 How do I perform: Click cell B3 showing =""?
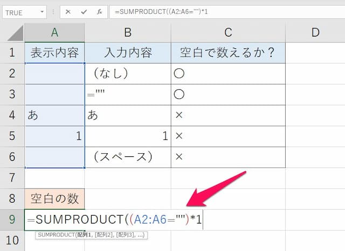[128, 95]
